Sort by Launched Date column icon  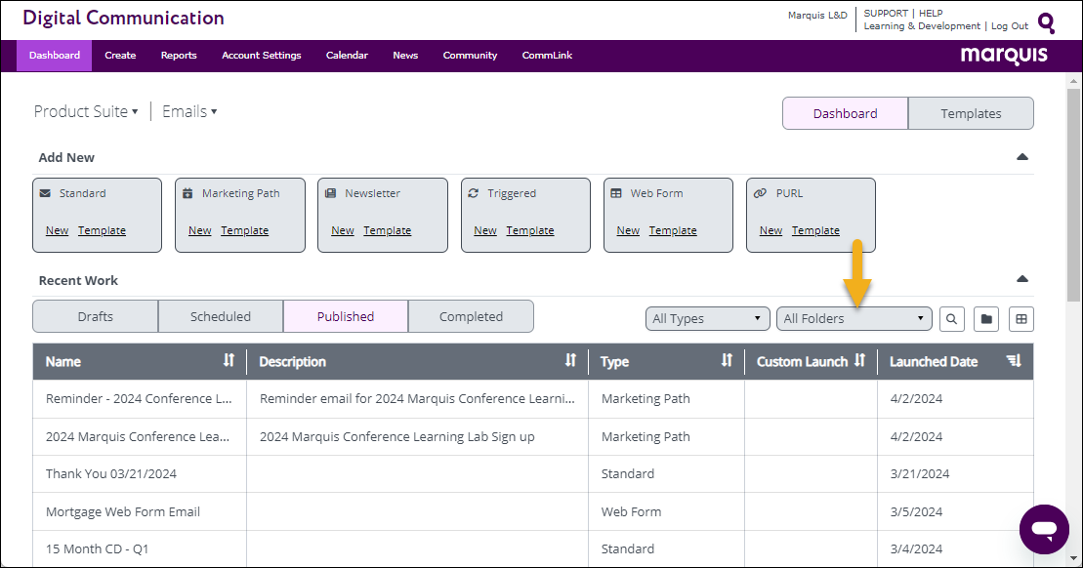coord(1014,360)
